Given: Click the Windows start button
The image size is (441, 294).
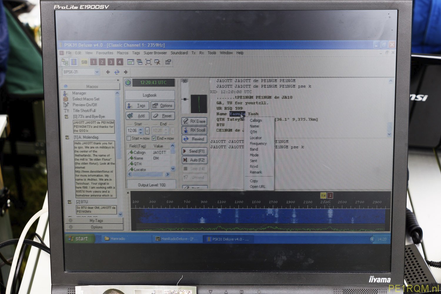Looking at the screenshot, I should 79,239.
